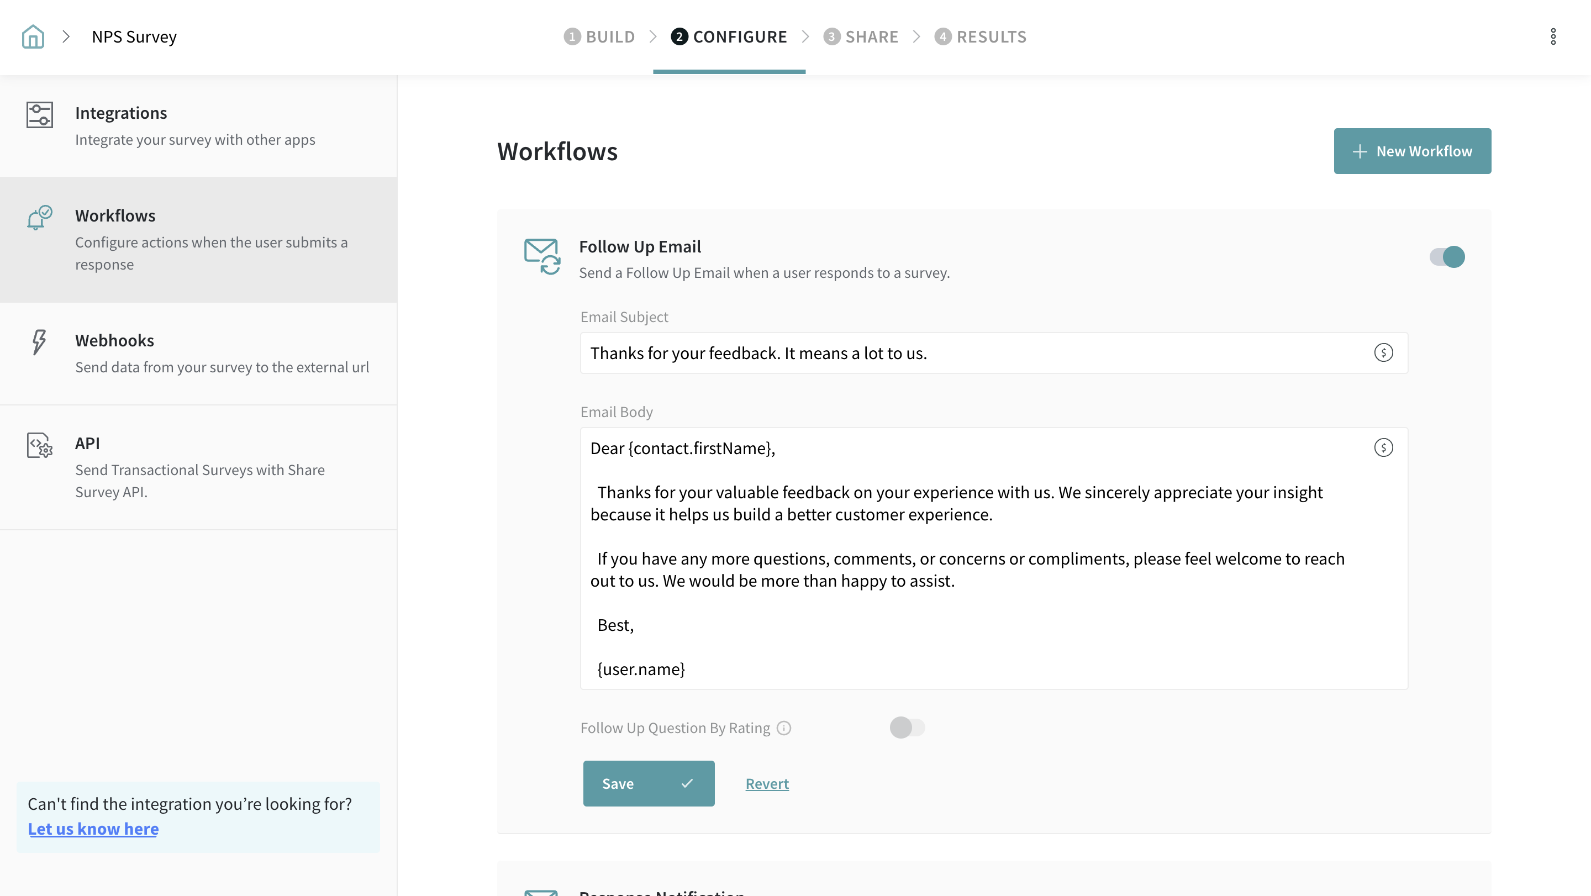Viewport: 1591px width, 896px height.
Task: Go to the Build step tab
Action: pyautogui.click(x=600, y=36)
